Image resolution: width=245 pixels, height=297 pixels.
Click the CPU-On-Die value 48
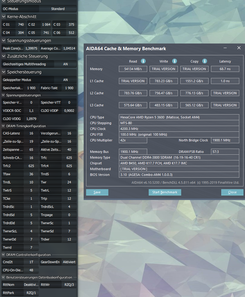pos(31,270)
